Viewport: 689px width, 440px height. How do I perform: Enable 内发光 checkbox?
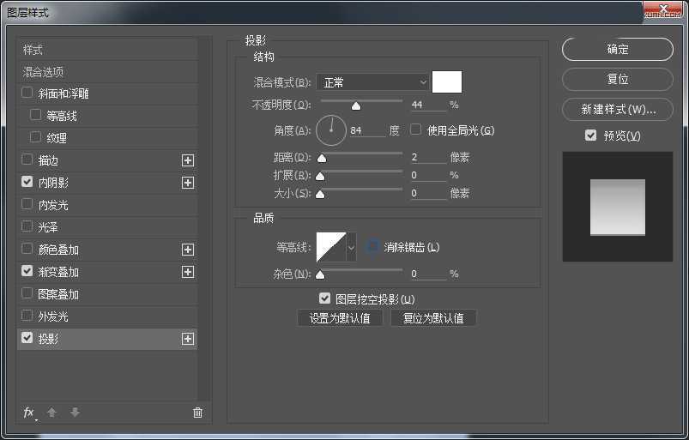[x=27, y=204]
